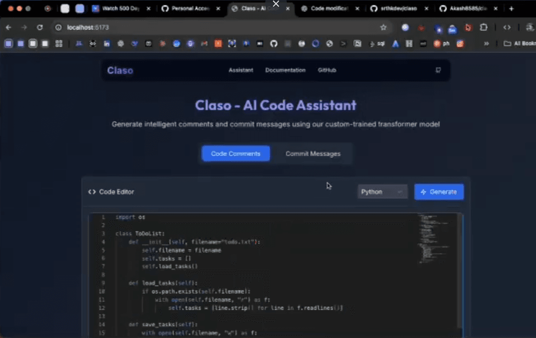Click the 'def save_tasks(self):' line

(163, 324)
